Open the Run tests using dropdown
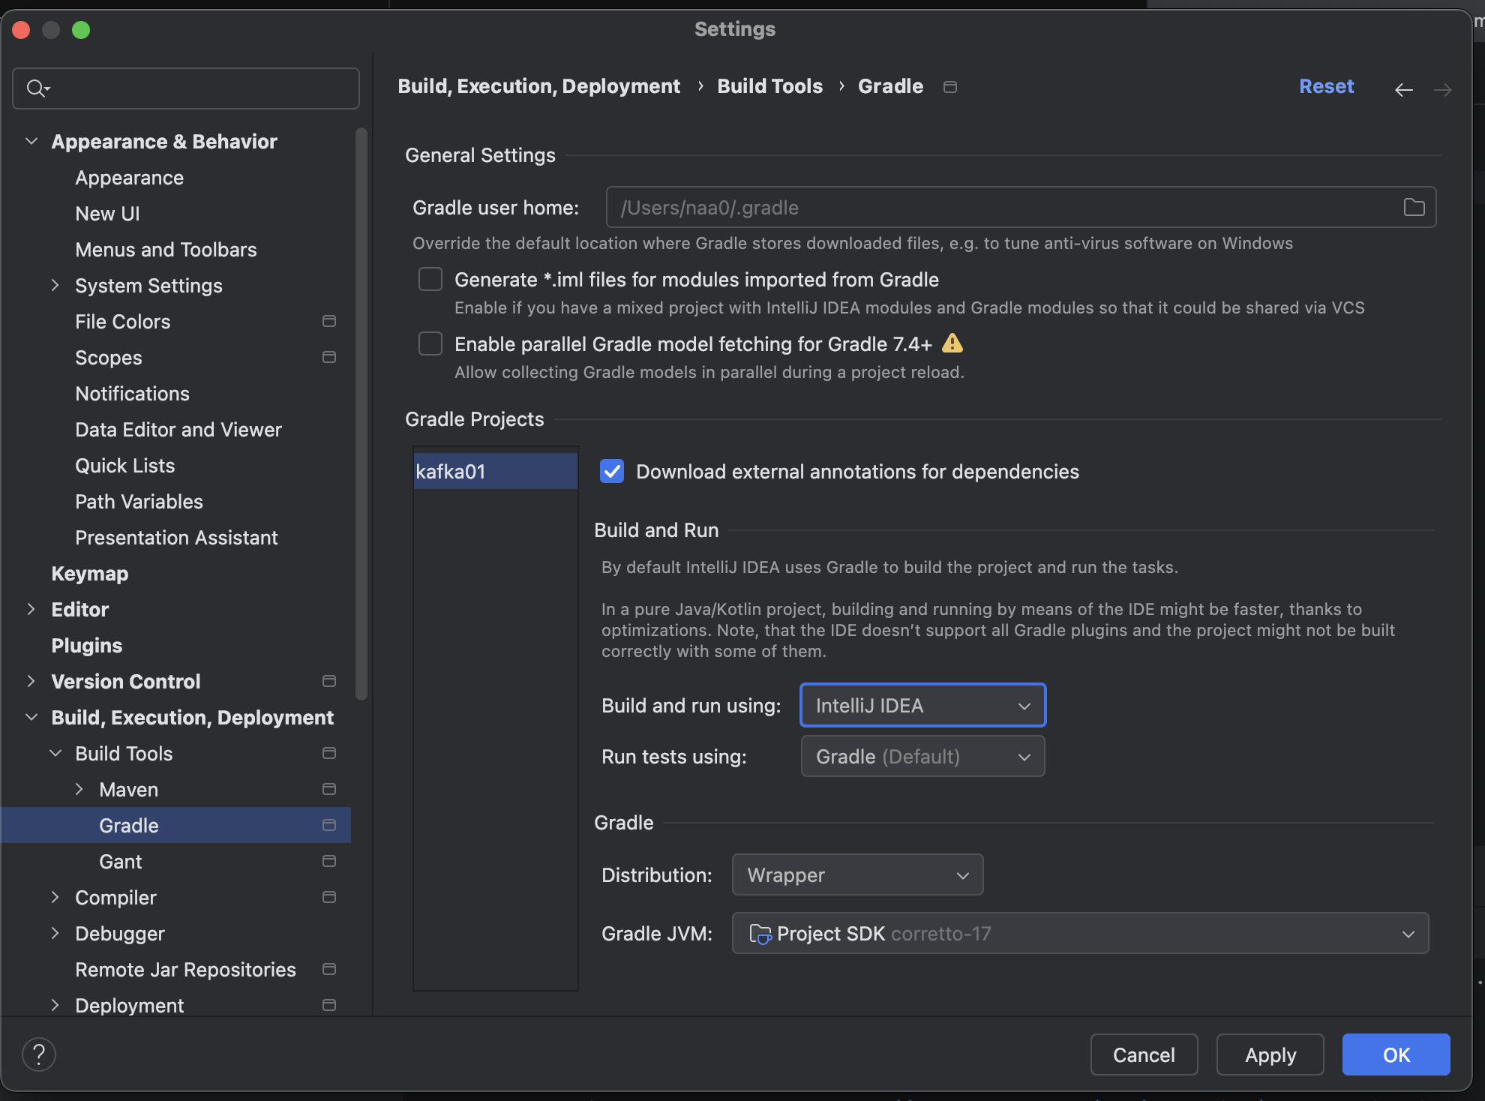 coord(922,756)
